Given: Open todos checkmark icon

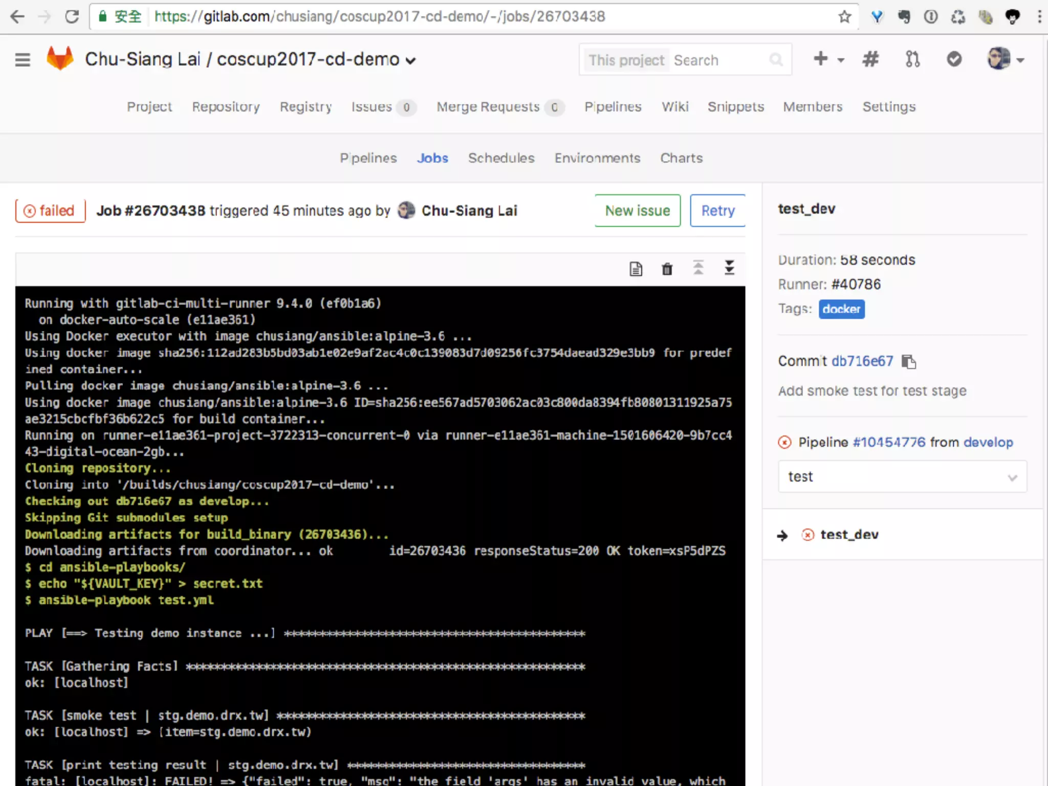Looking at the screenshot, I should pyautogui.click(x=954, y=59).
